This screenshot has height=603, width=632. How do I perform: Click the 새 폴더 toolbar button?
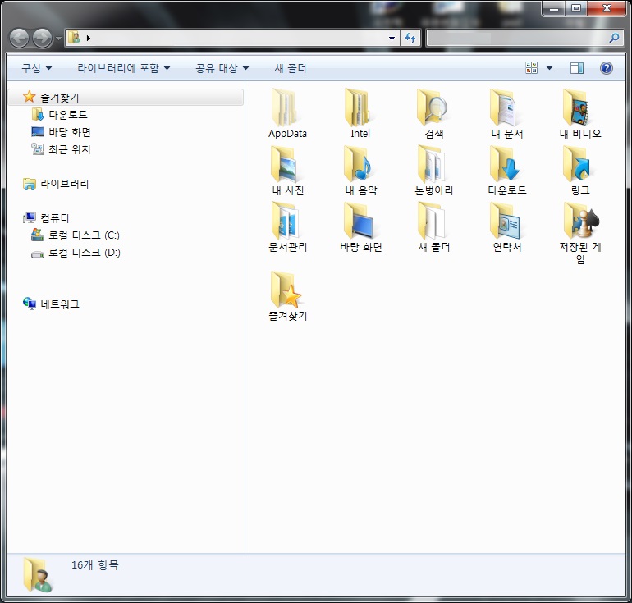(291, 68)
